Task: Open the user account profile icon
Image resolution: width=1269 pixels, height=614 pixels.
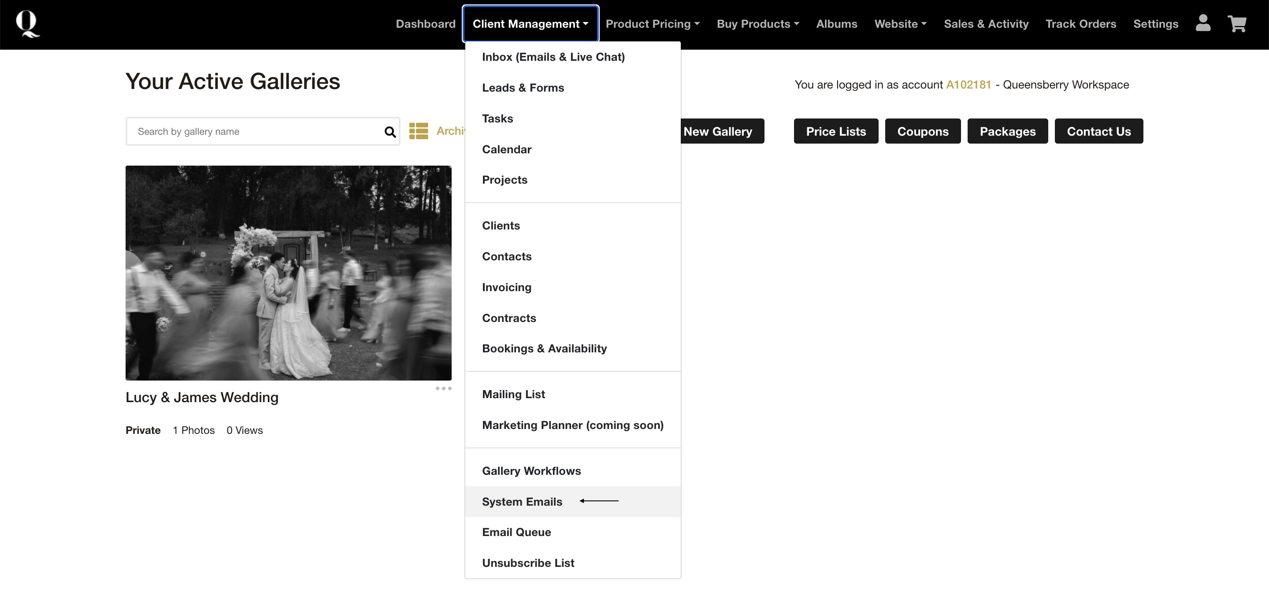Action: pos(1202,23)
